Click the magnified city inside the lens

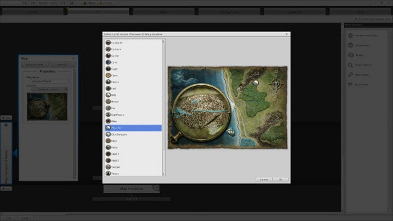(202, 112)
